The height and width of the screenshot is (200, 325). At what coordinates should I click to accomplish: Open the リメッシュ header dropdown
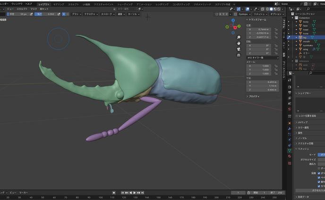coord(260,14)
